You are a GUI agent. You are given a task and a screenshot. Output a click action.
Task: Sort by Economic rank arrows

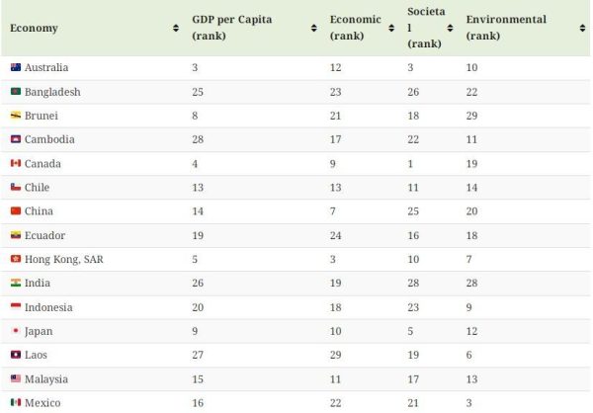(391, 28)
